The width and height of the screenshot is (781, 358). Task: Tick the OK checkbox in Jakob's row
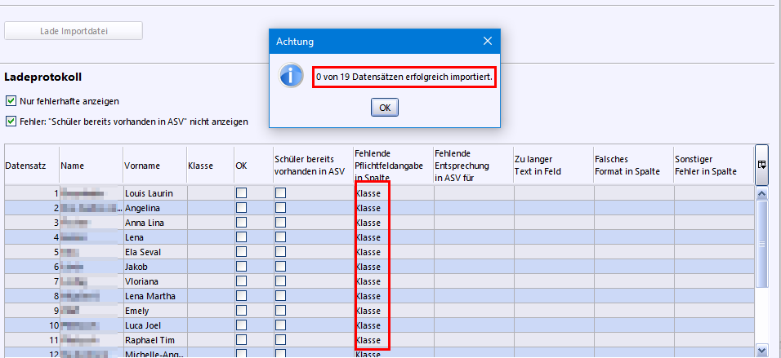coord(241,267)
